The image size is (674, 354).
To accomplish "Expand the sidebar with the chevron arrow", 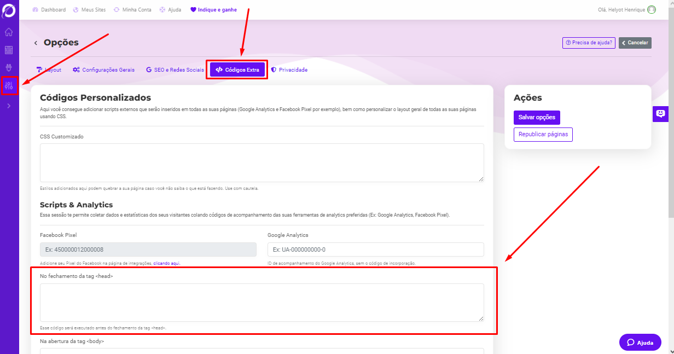I will coord(9,106).
